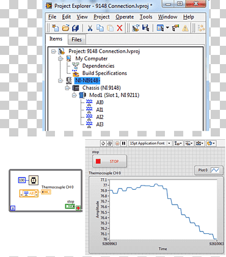226x257 pixels.
Task: Select Dependencies in project tree
Action: [98, 66]
